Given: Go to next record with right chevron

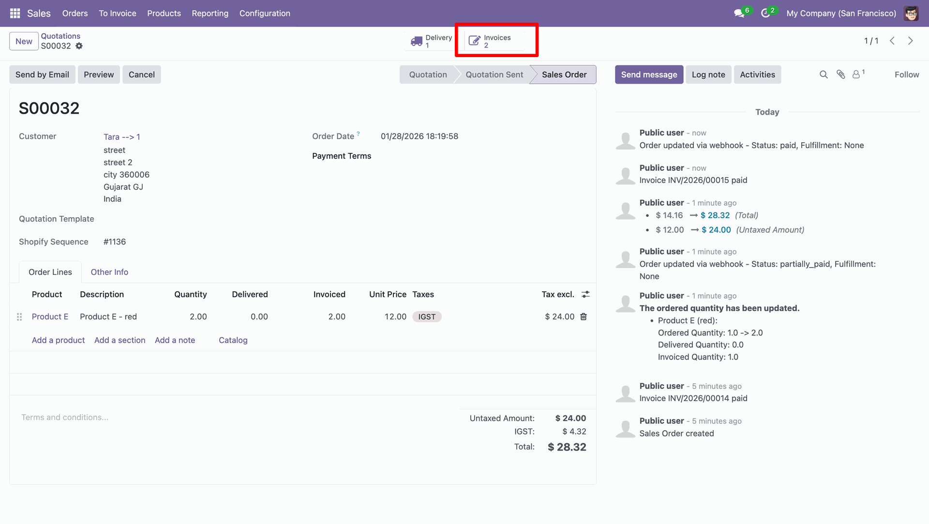Looking at the screenshot, I should pyautogui.click(x=911, y=41).
